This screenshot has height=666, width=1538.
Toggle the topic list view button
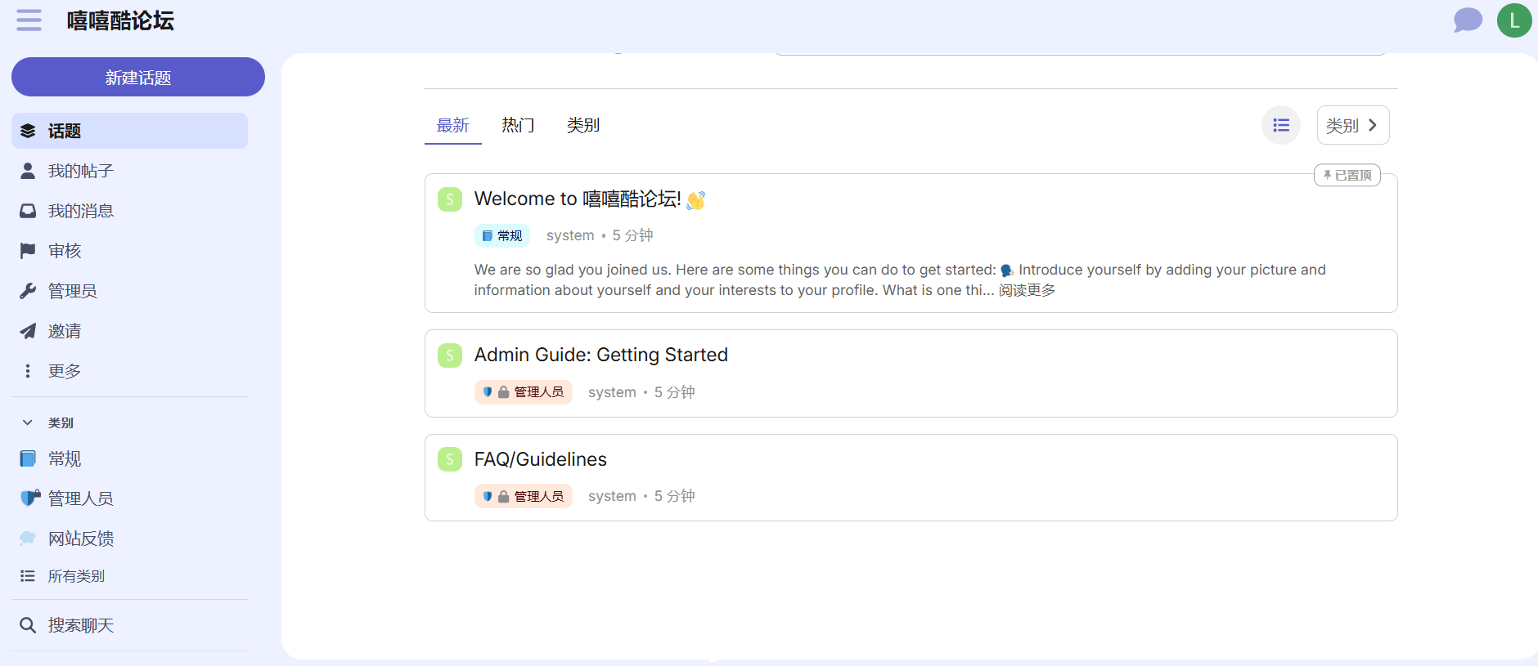(1280, 125)
